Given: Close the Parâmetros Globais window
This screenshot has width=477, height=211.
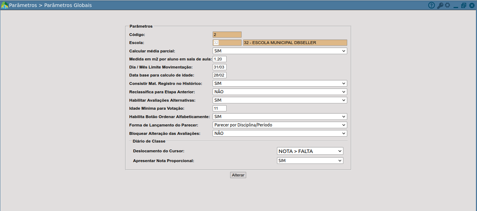Looking at the screenshot, I should tap(472, 6).
